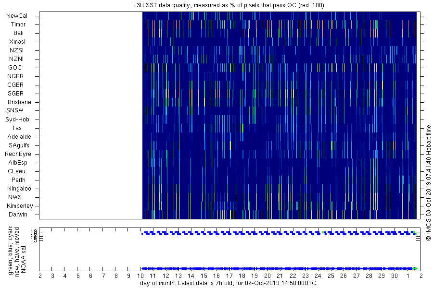Click the AlbEsp row label
433x288 pixels.
click(18, 163)
